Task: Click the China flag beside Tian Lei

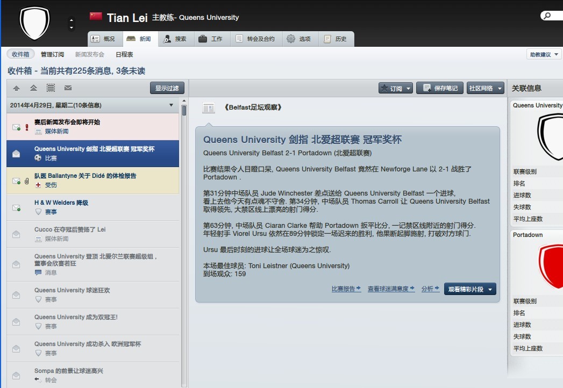Action: coord(96,17)
